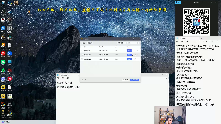Open the Recycle Bin desktop icon
Viewport: 221px width, 124px height.
[x=3, y=3]
